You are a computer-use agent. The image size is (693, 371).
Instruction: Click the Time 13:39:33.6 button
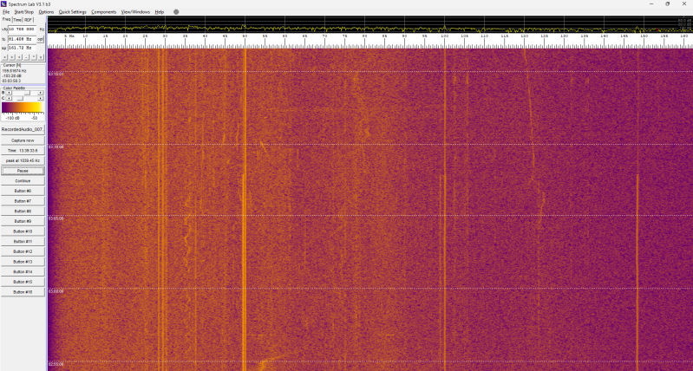(x=23, y=151)
